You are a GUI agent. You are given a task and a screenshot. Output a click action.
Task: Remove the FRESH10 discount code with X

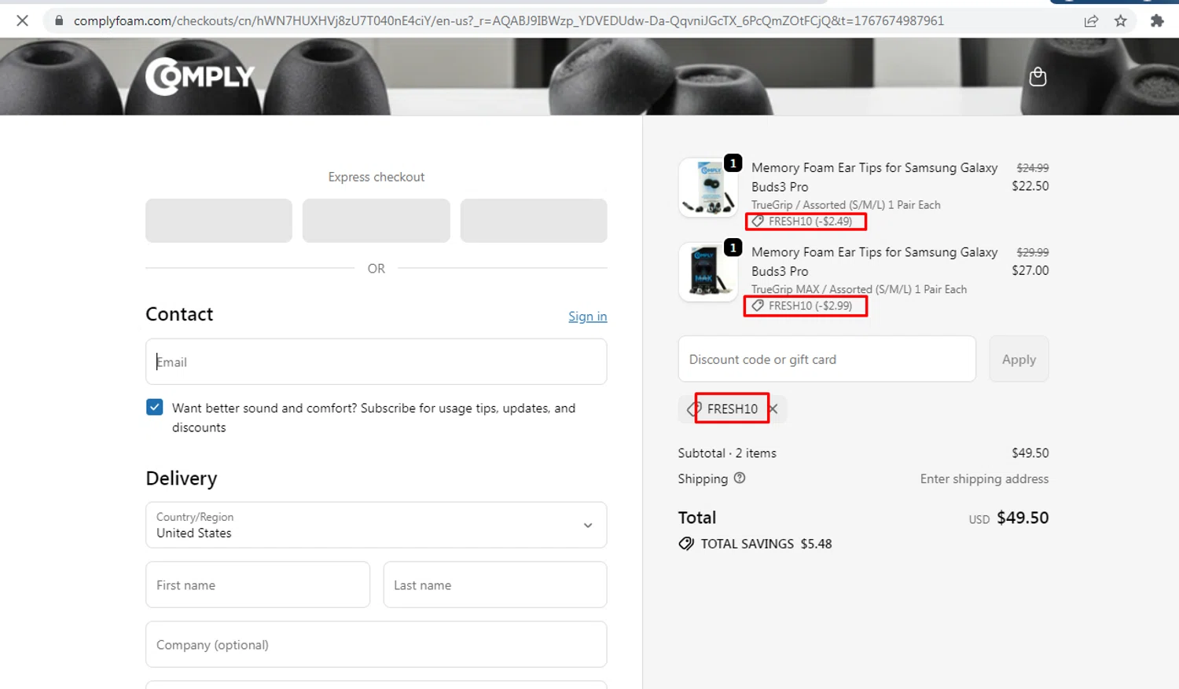[773, 409]
